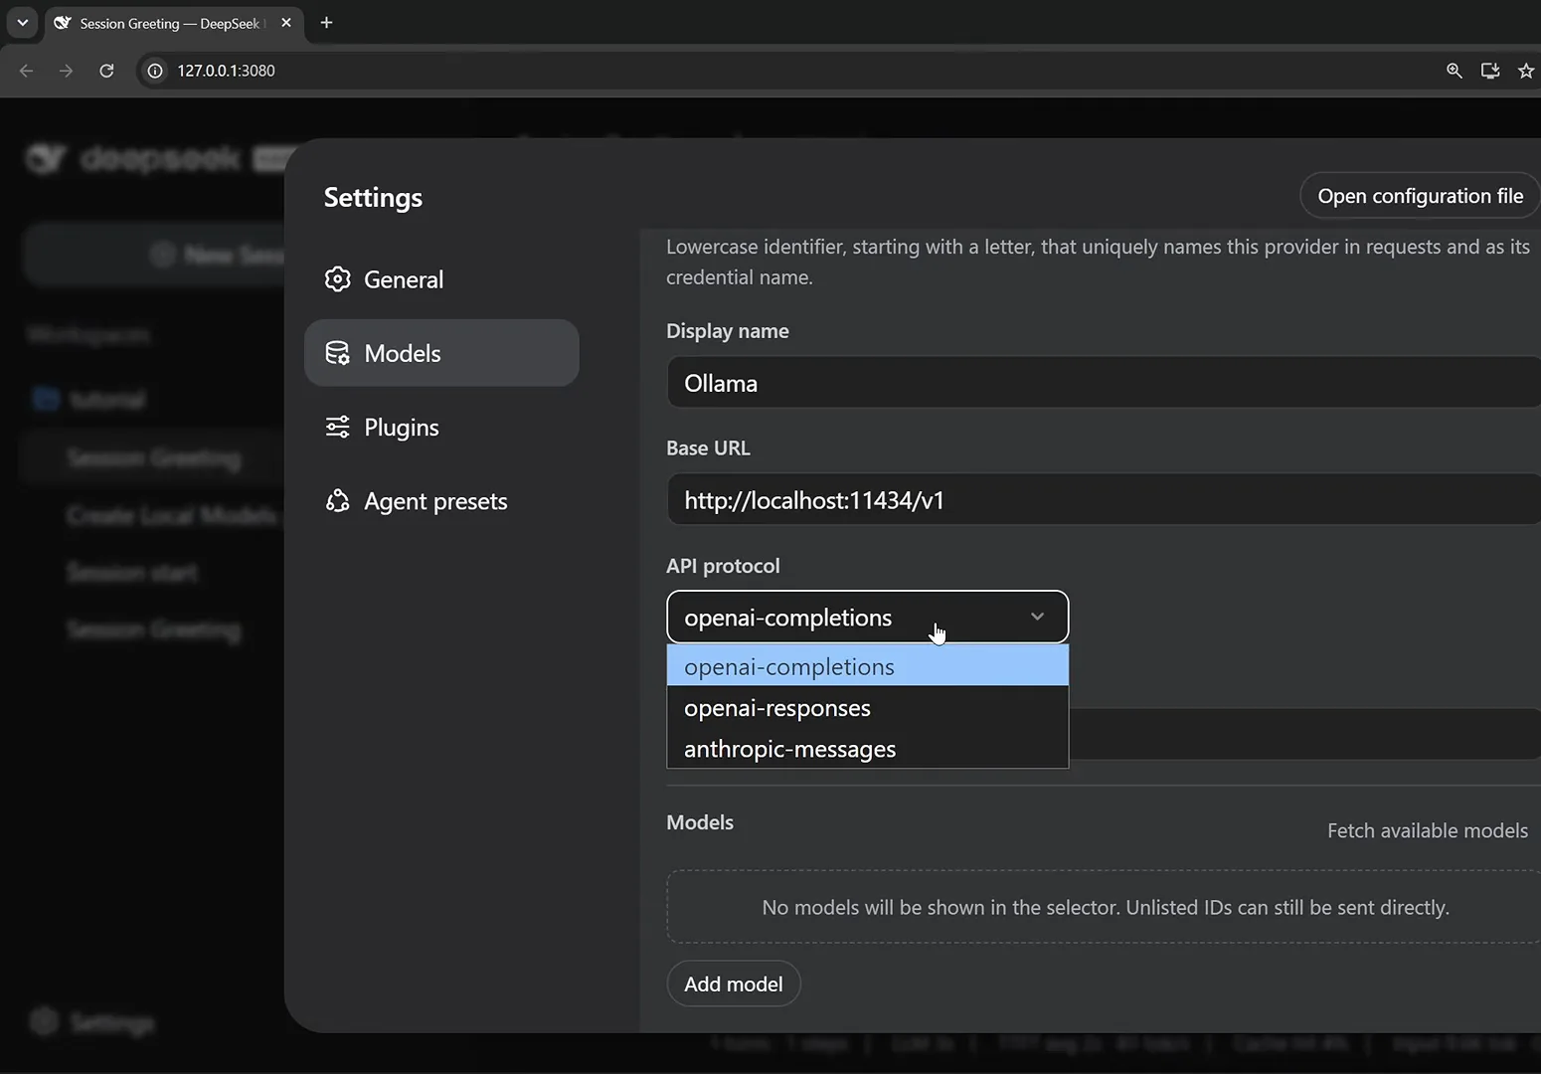Choose anthropic-messages from the list

pos(867,748)
